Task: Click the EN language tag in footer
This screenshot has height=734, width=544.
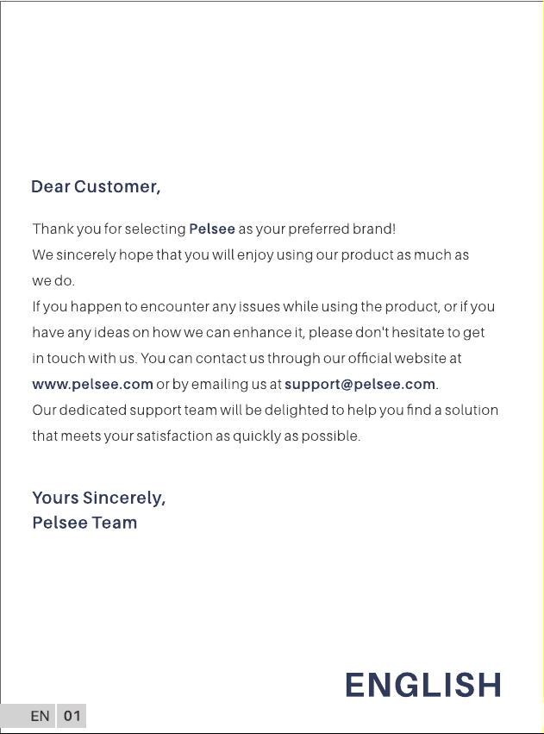Action: [40, 716]
